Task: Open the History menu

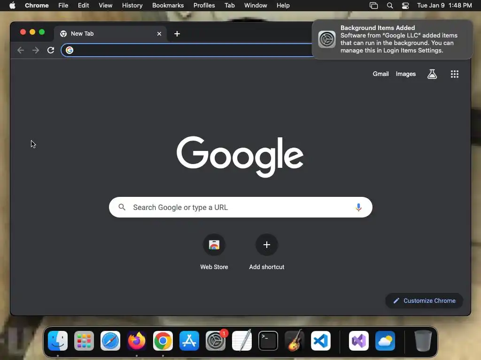Action: point(132,6)
